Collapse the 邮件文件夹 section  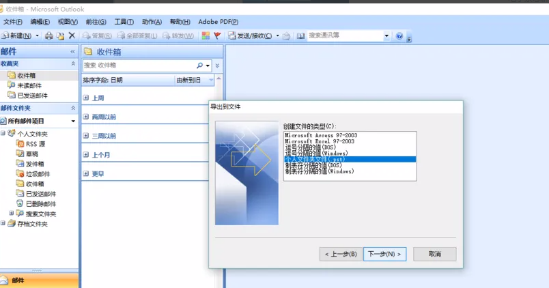(73, 108)
